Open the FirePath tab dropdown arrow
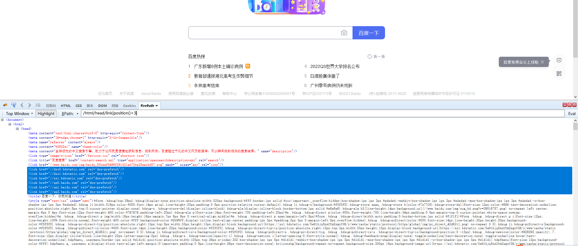The width and height of the screenshot is (578, 246). [x=157, y=106]
